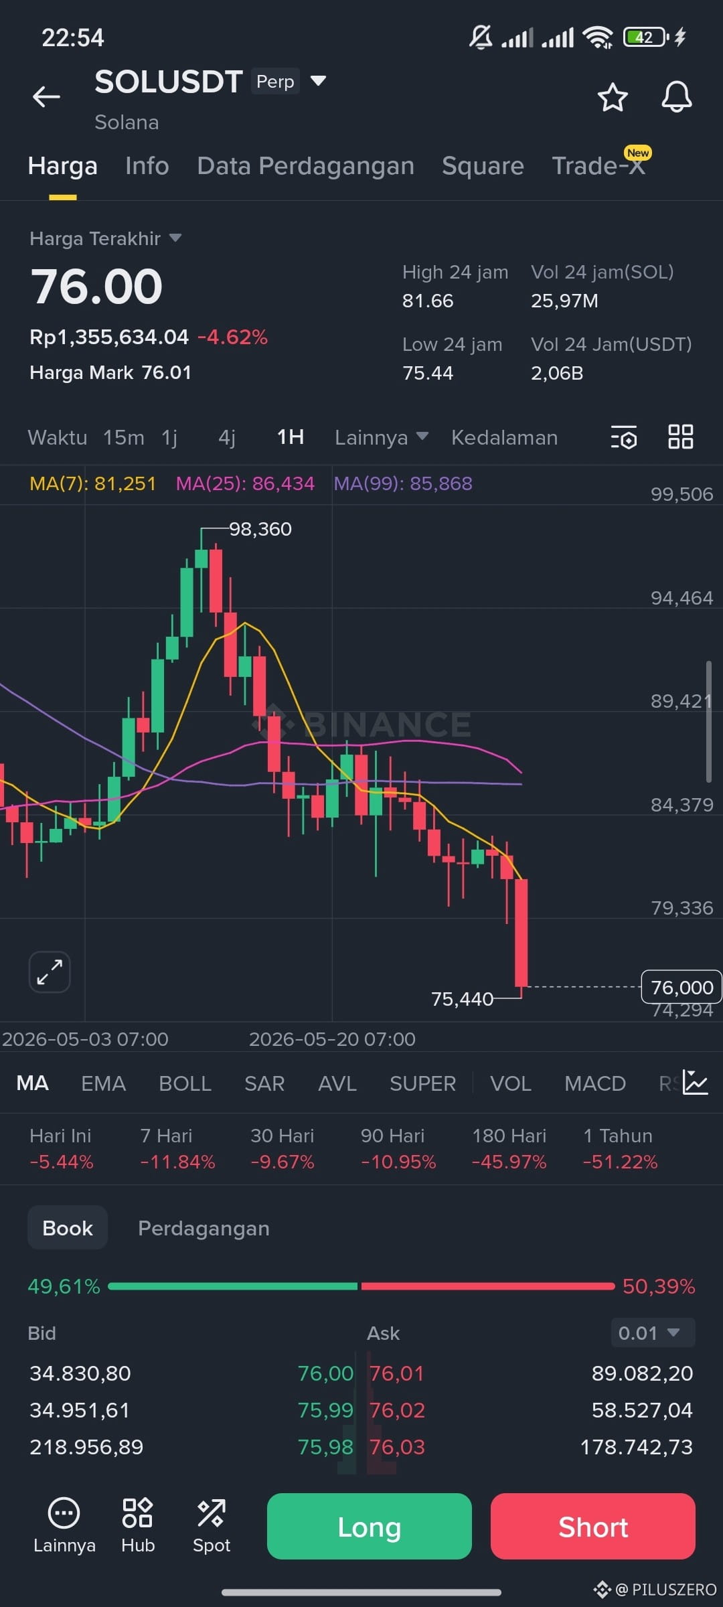Open Kedalaman depth chart

pyautogui.click(x=505, y=437)
